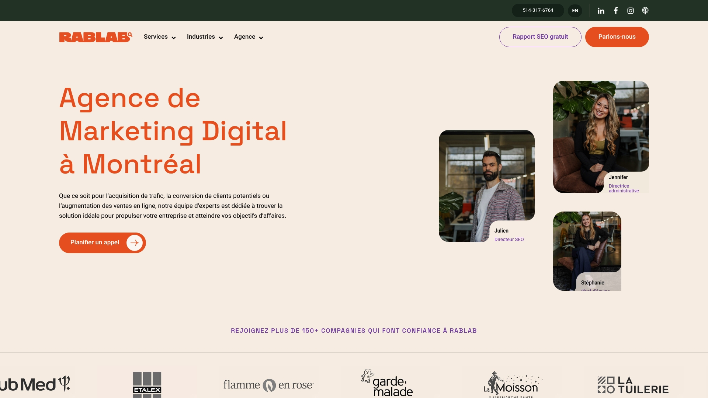Open the Industries menu item
Screen dimensions: 708x398
(201, 37)
